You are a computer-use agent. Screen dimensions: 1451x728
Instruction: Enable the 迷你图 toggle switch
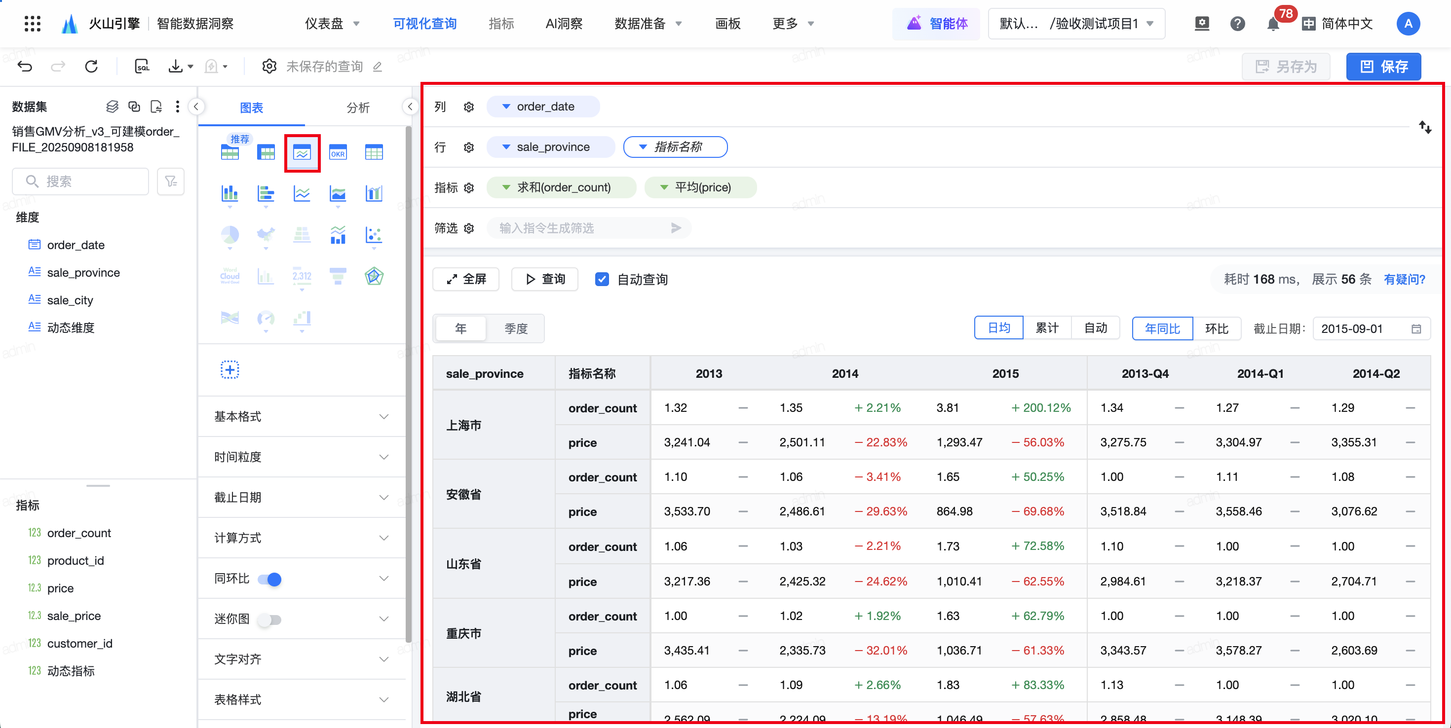tap(270, 619)
